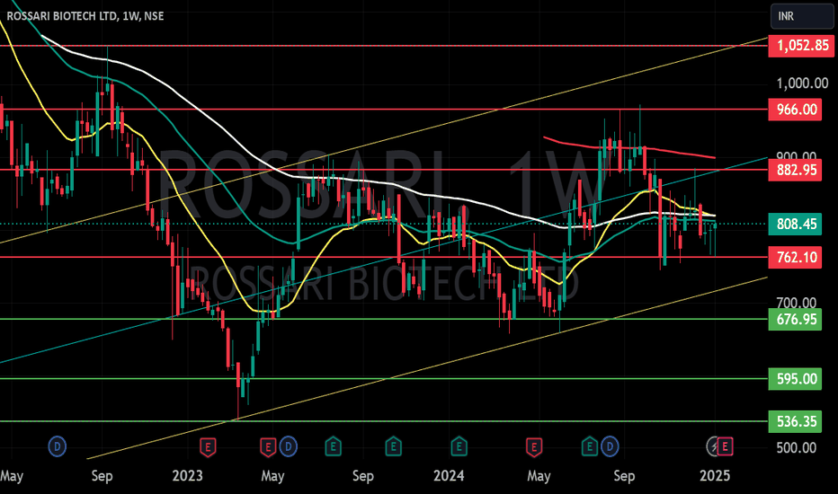Click the 700.00 price axis value
This screenshot has width=838, height=494.
(797, 303)
